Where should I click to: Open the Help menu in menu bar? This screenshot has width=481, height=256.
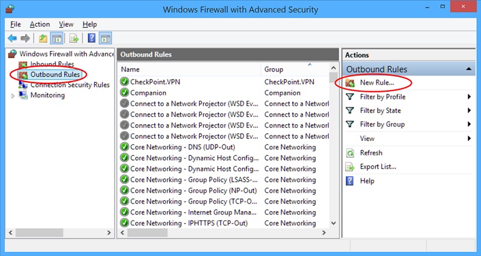pyautogui.click(x=90, y=24)
